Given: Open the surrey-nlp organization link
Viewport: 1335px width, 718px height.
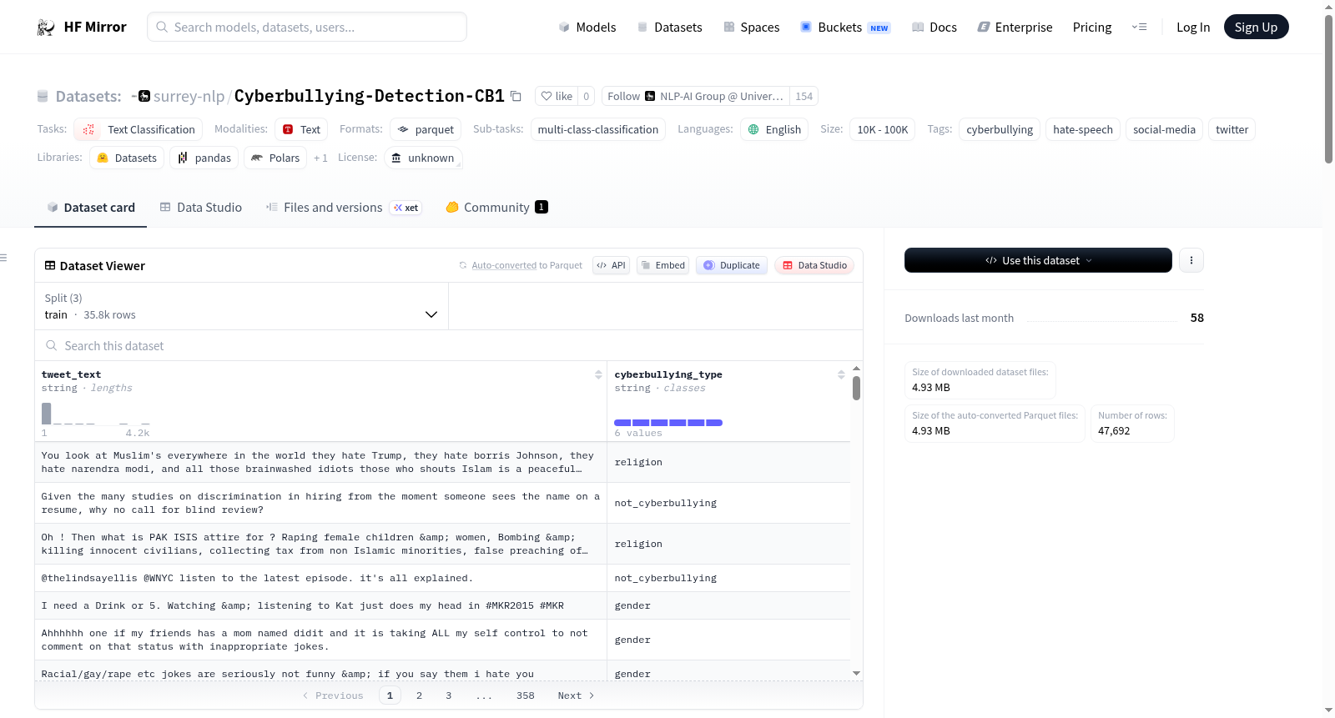Looking at the screenshot, I should [x=189, y=96].
